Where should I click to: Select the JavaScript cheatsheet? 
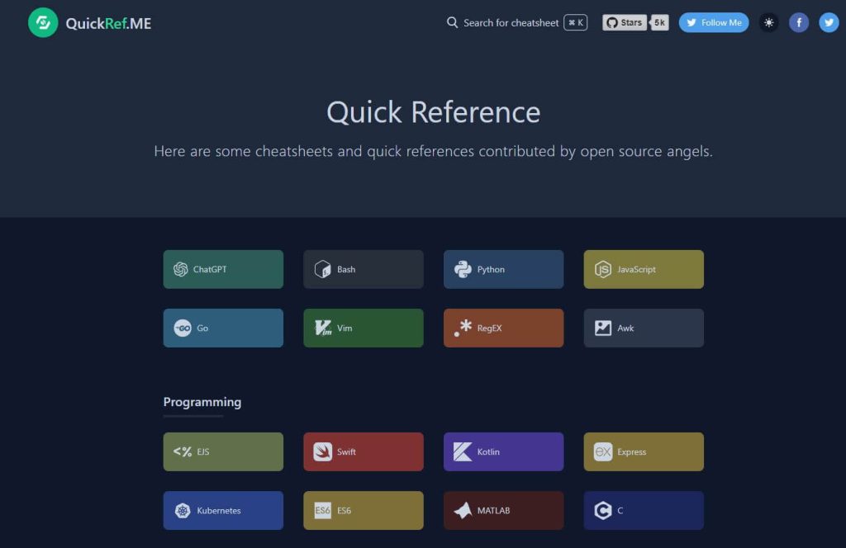click(643, 269)
